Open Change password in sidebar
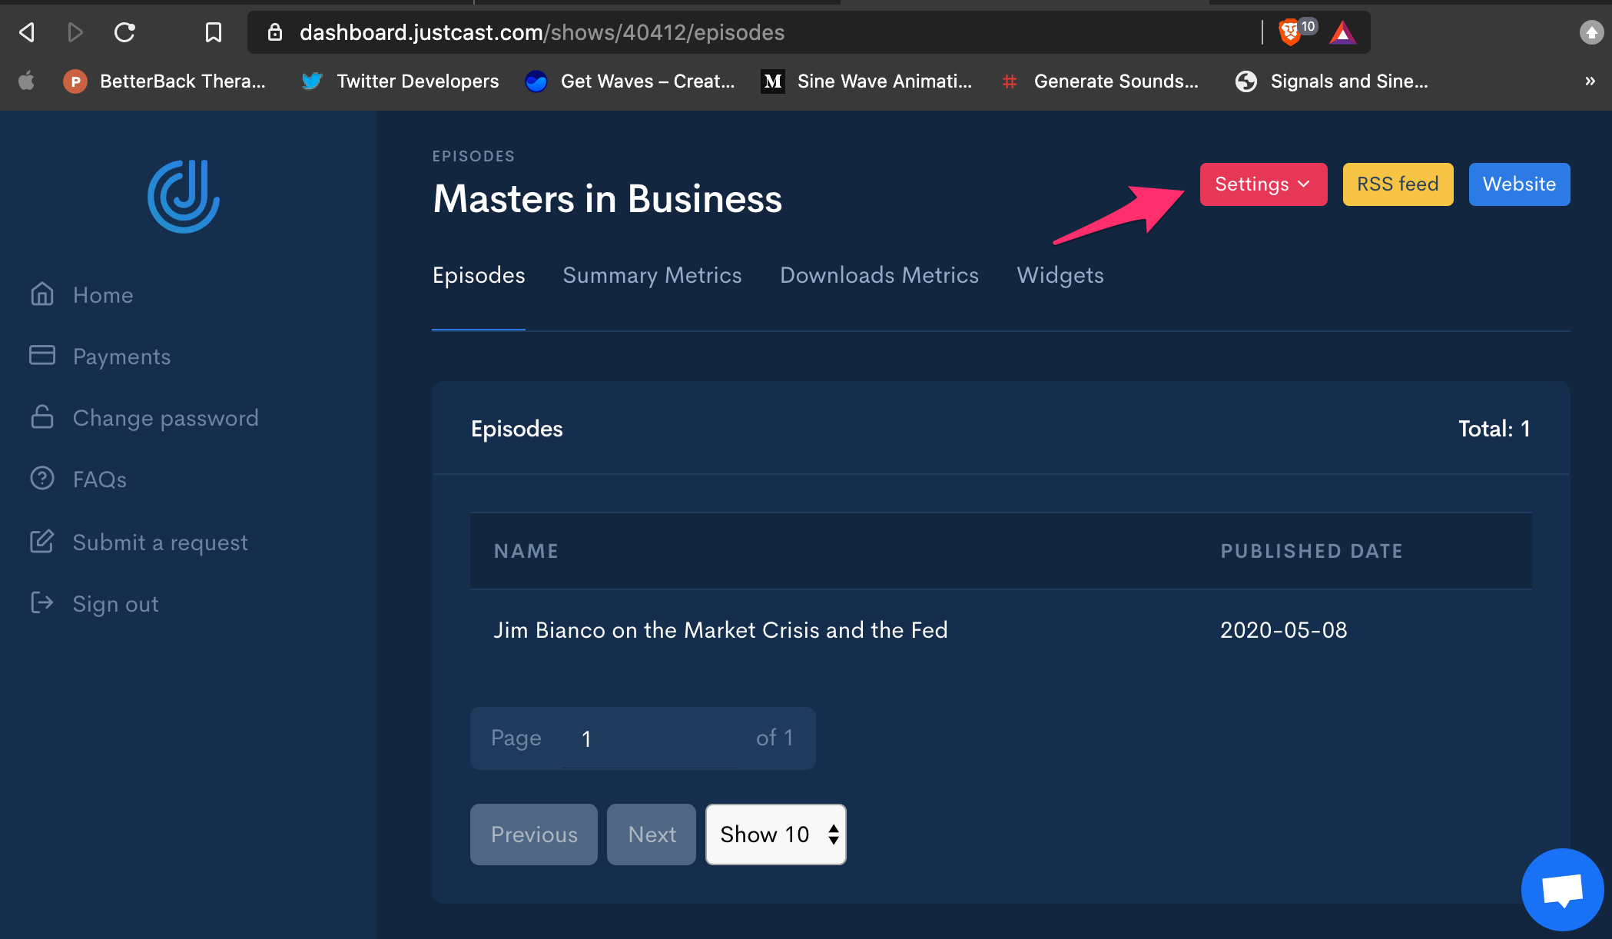This screenshot has height=939, width=1612. point(165,418)
